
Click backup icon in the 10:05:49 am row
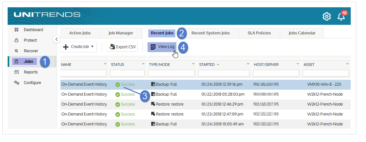coord(153,124)
